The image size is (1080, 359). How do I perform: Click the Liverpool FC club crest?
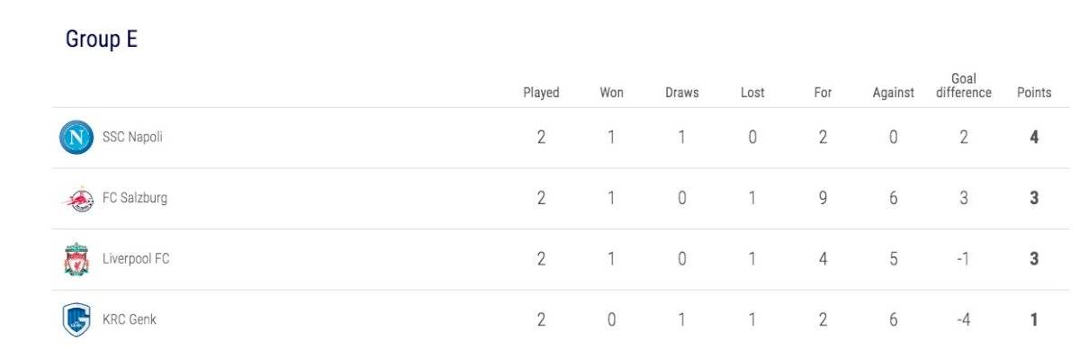76,259
